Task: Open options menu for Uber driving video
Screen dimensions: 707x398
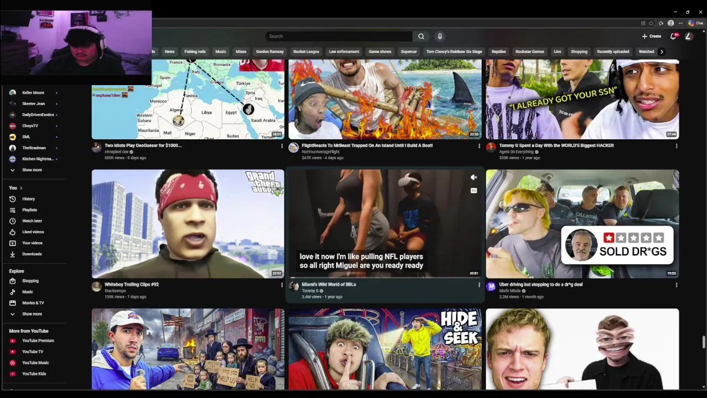Action: click(676, 285)
